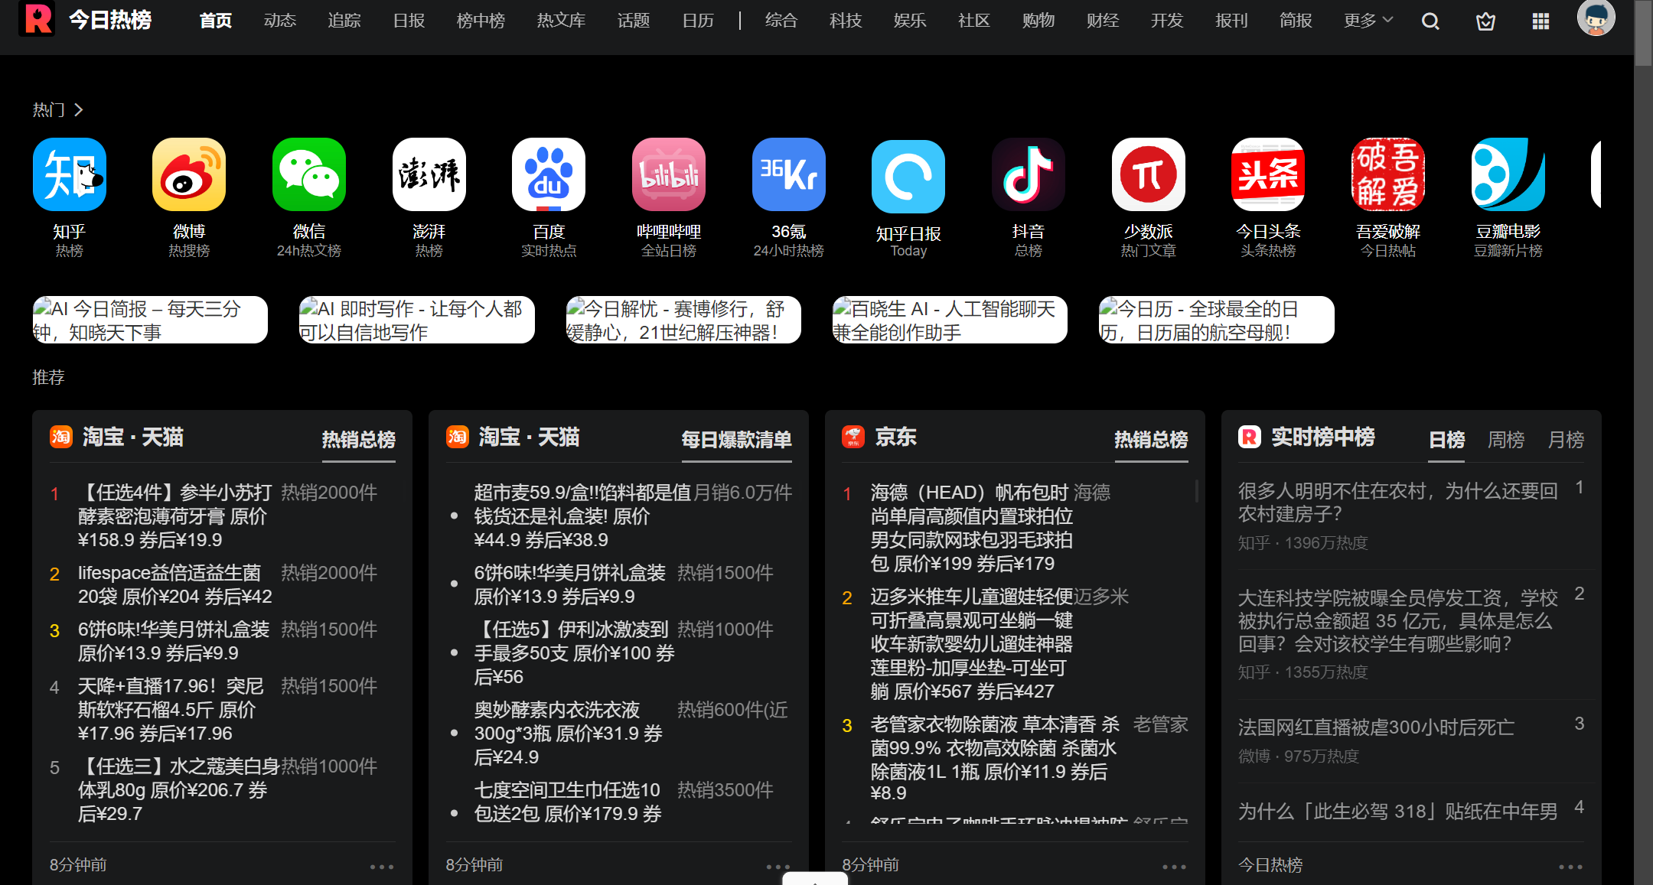Open the 吾爱破解 今日热帖 icon
This screenshot has width=1653, height=885.
click(1388, 174)
